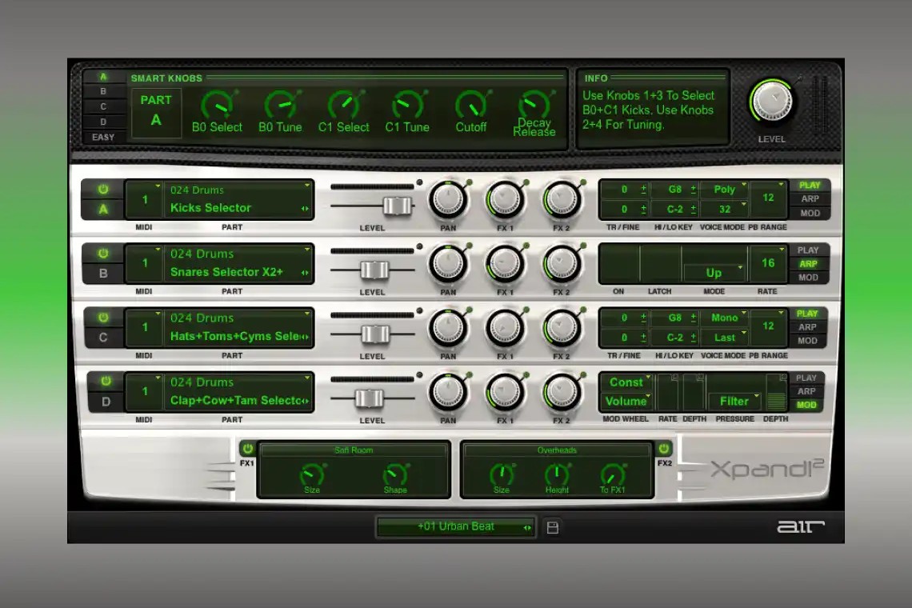Click the part A LEVEL fader
Image resolution: width=912 pixels, height=608 pixels.
pyautogui.click(x=398, y=206)
